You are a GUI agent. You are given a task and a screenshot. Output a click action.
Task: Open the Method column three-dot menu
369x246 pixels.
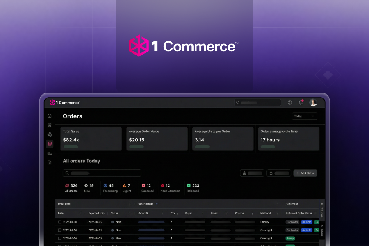(277, 213)
